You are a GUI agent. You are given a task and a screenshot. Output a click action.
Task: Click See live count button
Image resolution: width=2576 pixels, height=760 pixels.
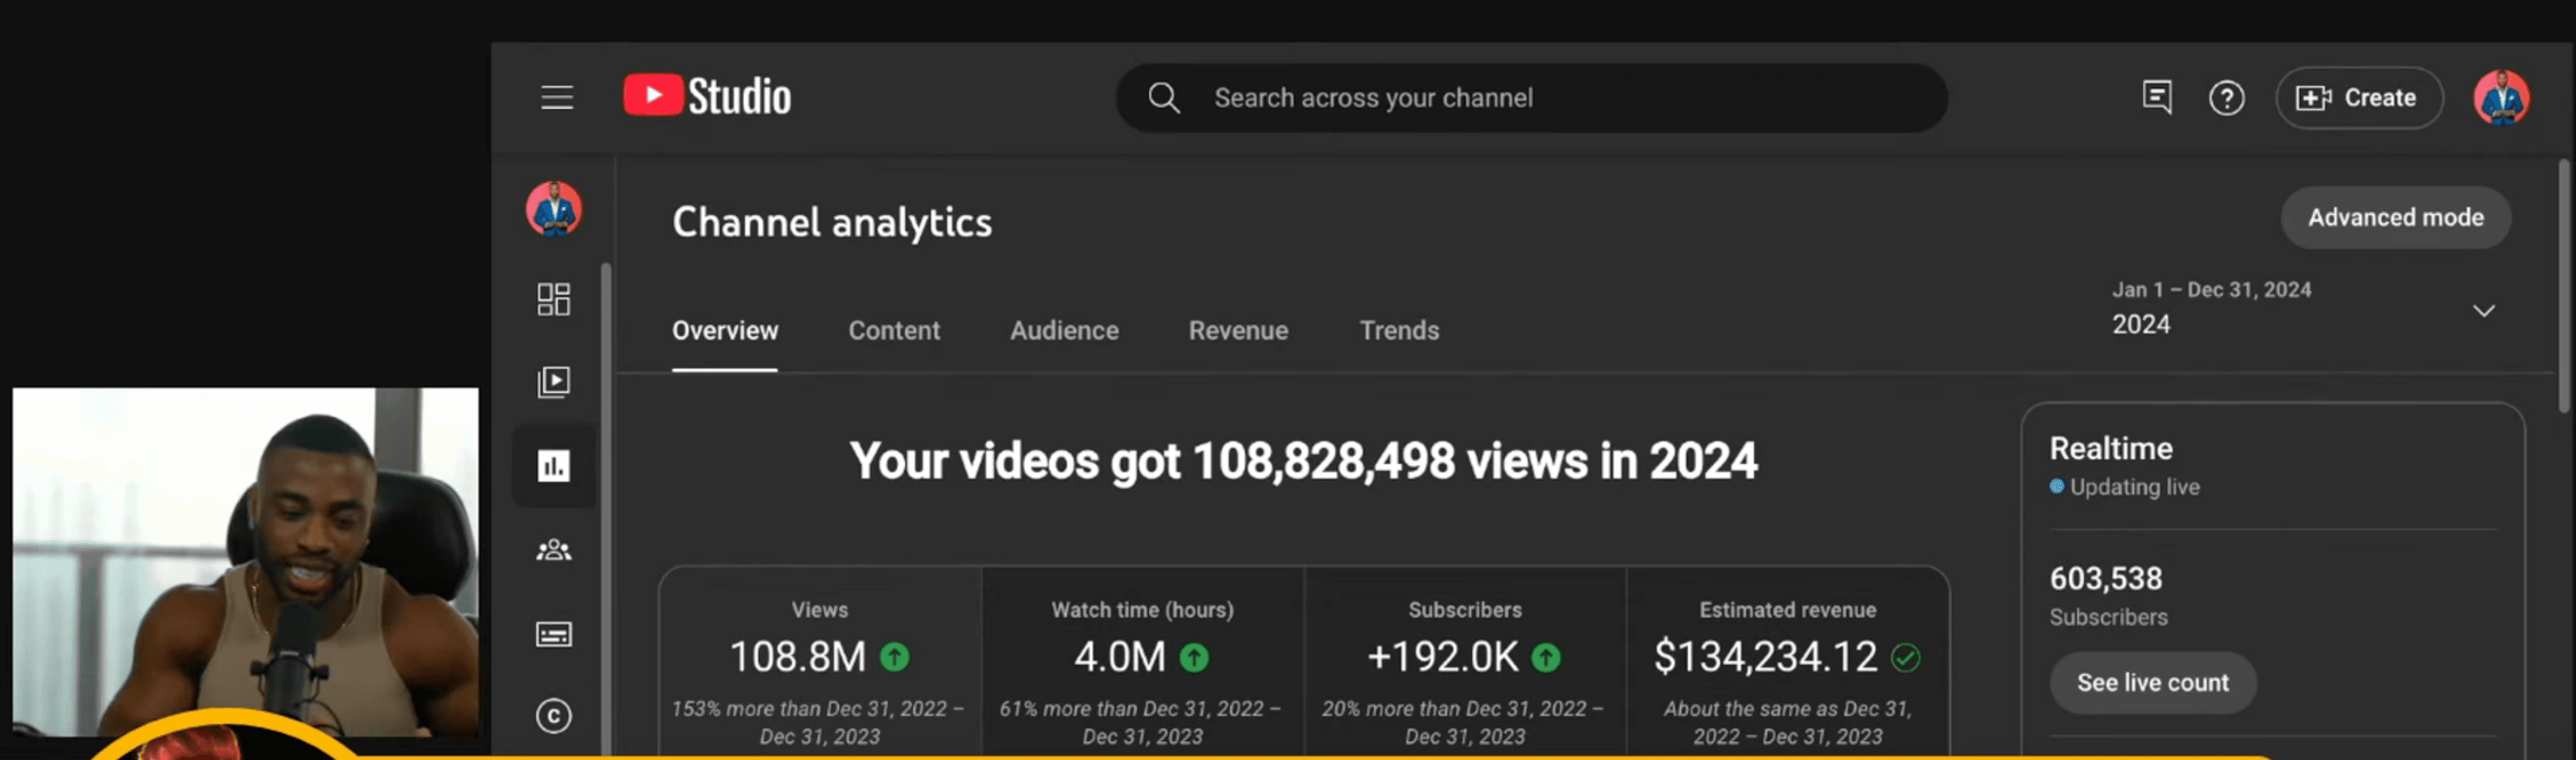pos(2152,683)
